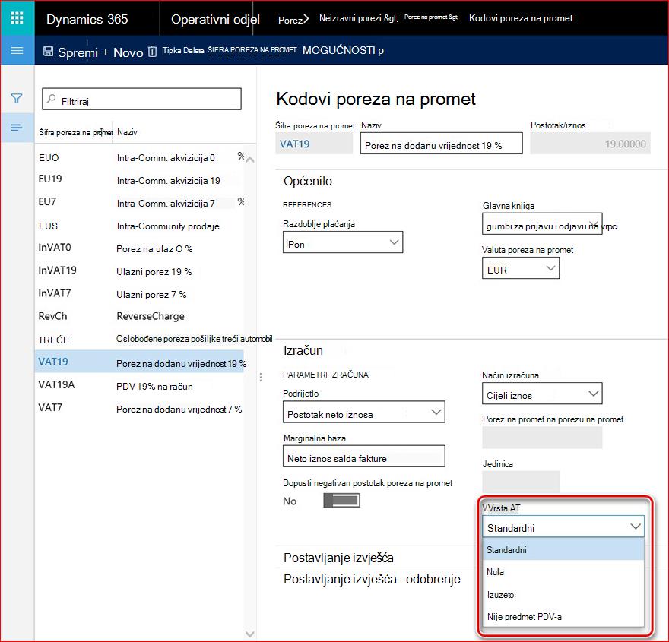This screenshot has width=669, height=642.
Task: Toggle Dopusti negativan postotak poreza na promet
Action: (x=341, y=501)
